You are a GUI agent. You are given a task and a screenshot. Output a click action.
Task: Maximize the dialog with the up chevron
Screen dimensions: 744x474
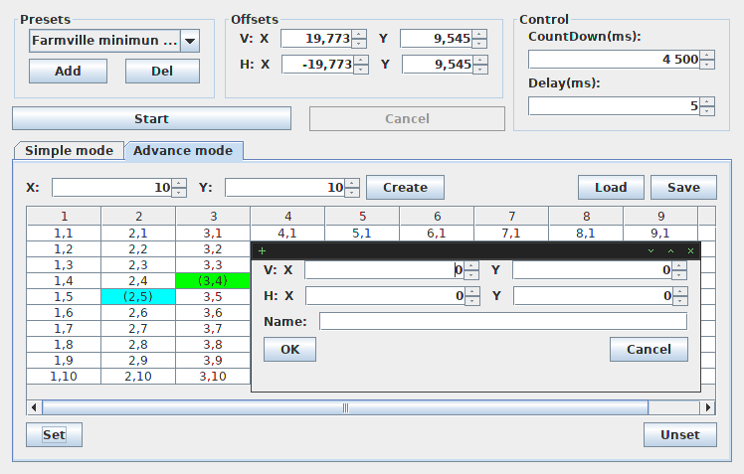671,250
